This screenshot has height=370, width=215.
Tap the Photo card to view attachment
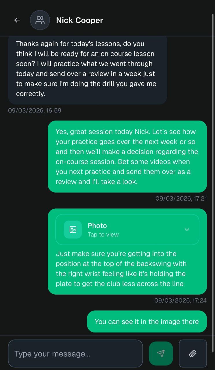point(127,229)
